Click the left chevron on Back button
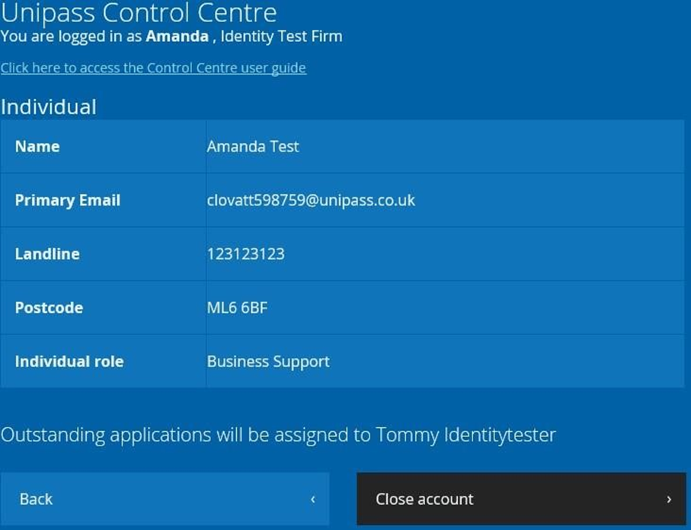Viewport: 691px width, 530px height. [313, 500]
